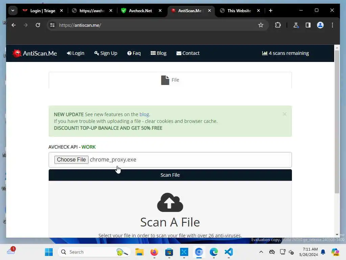This screenshot has height=260, width=346.
Task: Go back to the previous page
Action: click(14, 25)
